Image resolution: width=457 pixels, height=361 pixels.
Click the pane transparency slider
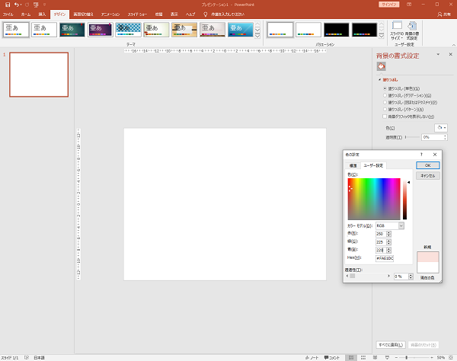412,137
